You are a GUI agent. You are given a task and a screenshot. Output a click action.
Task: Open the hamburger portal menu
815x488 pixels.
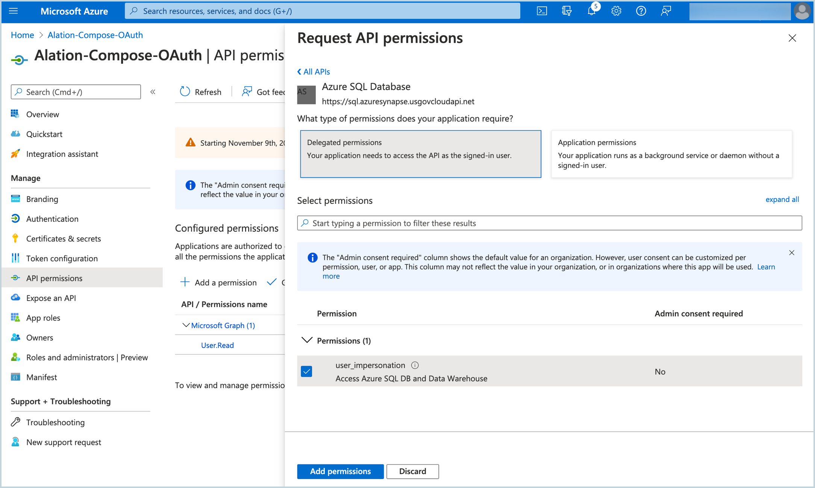tap(14, 11)
